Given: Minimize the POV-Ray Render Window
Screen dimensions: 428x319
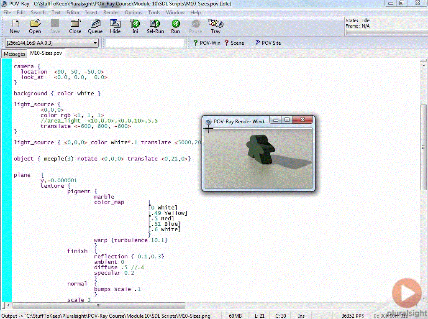Looking at the screenshot, I should 276,120.
